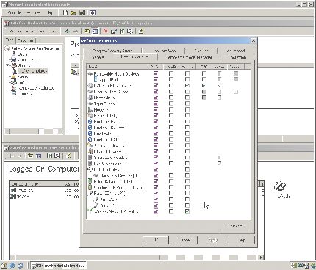Open Properties icon next to red X
The width and height of the screenshot is (316, 270).
pos(113,31)
